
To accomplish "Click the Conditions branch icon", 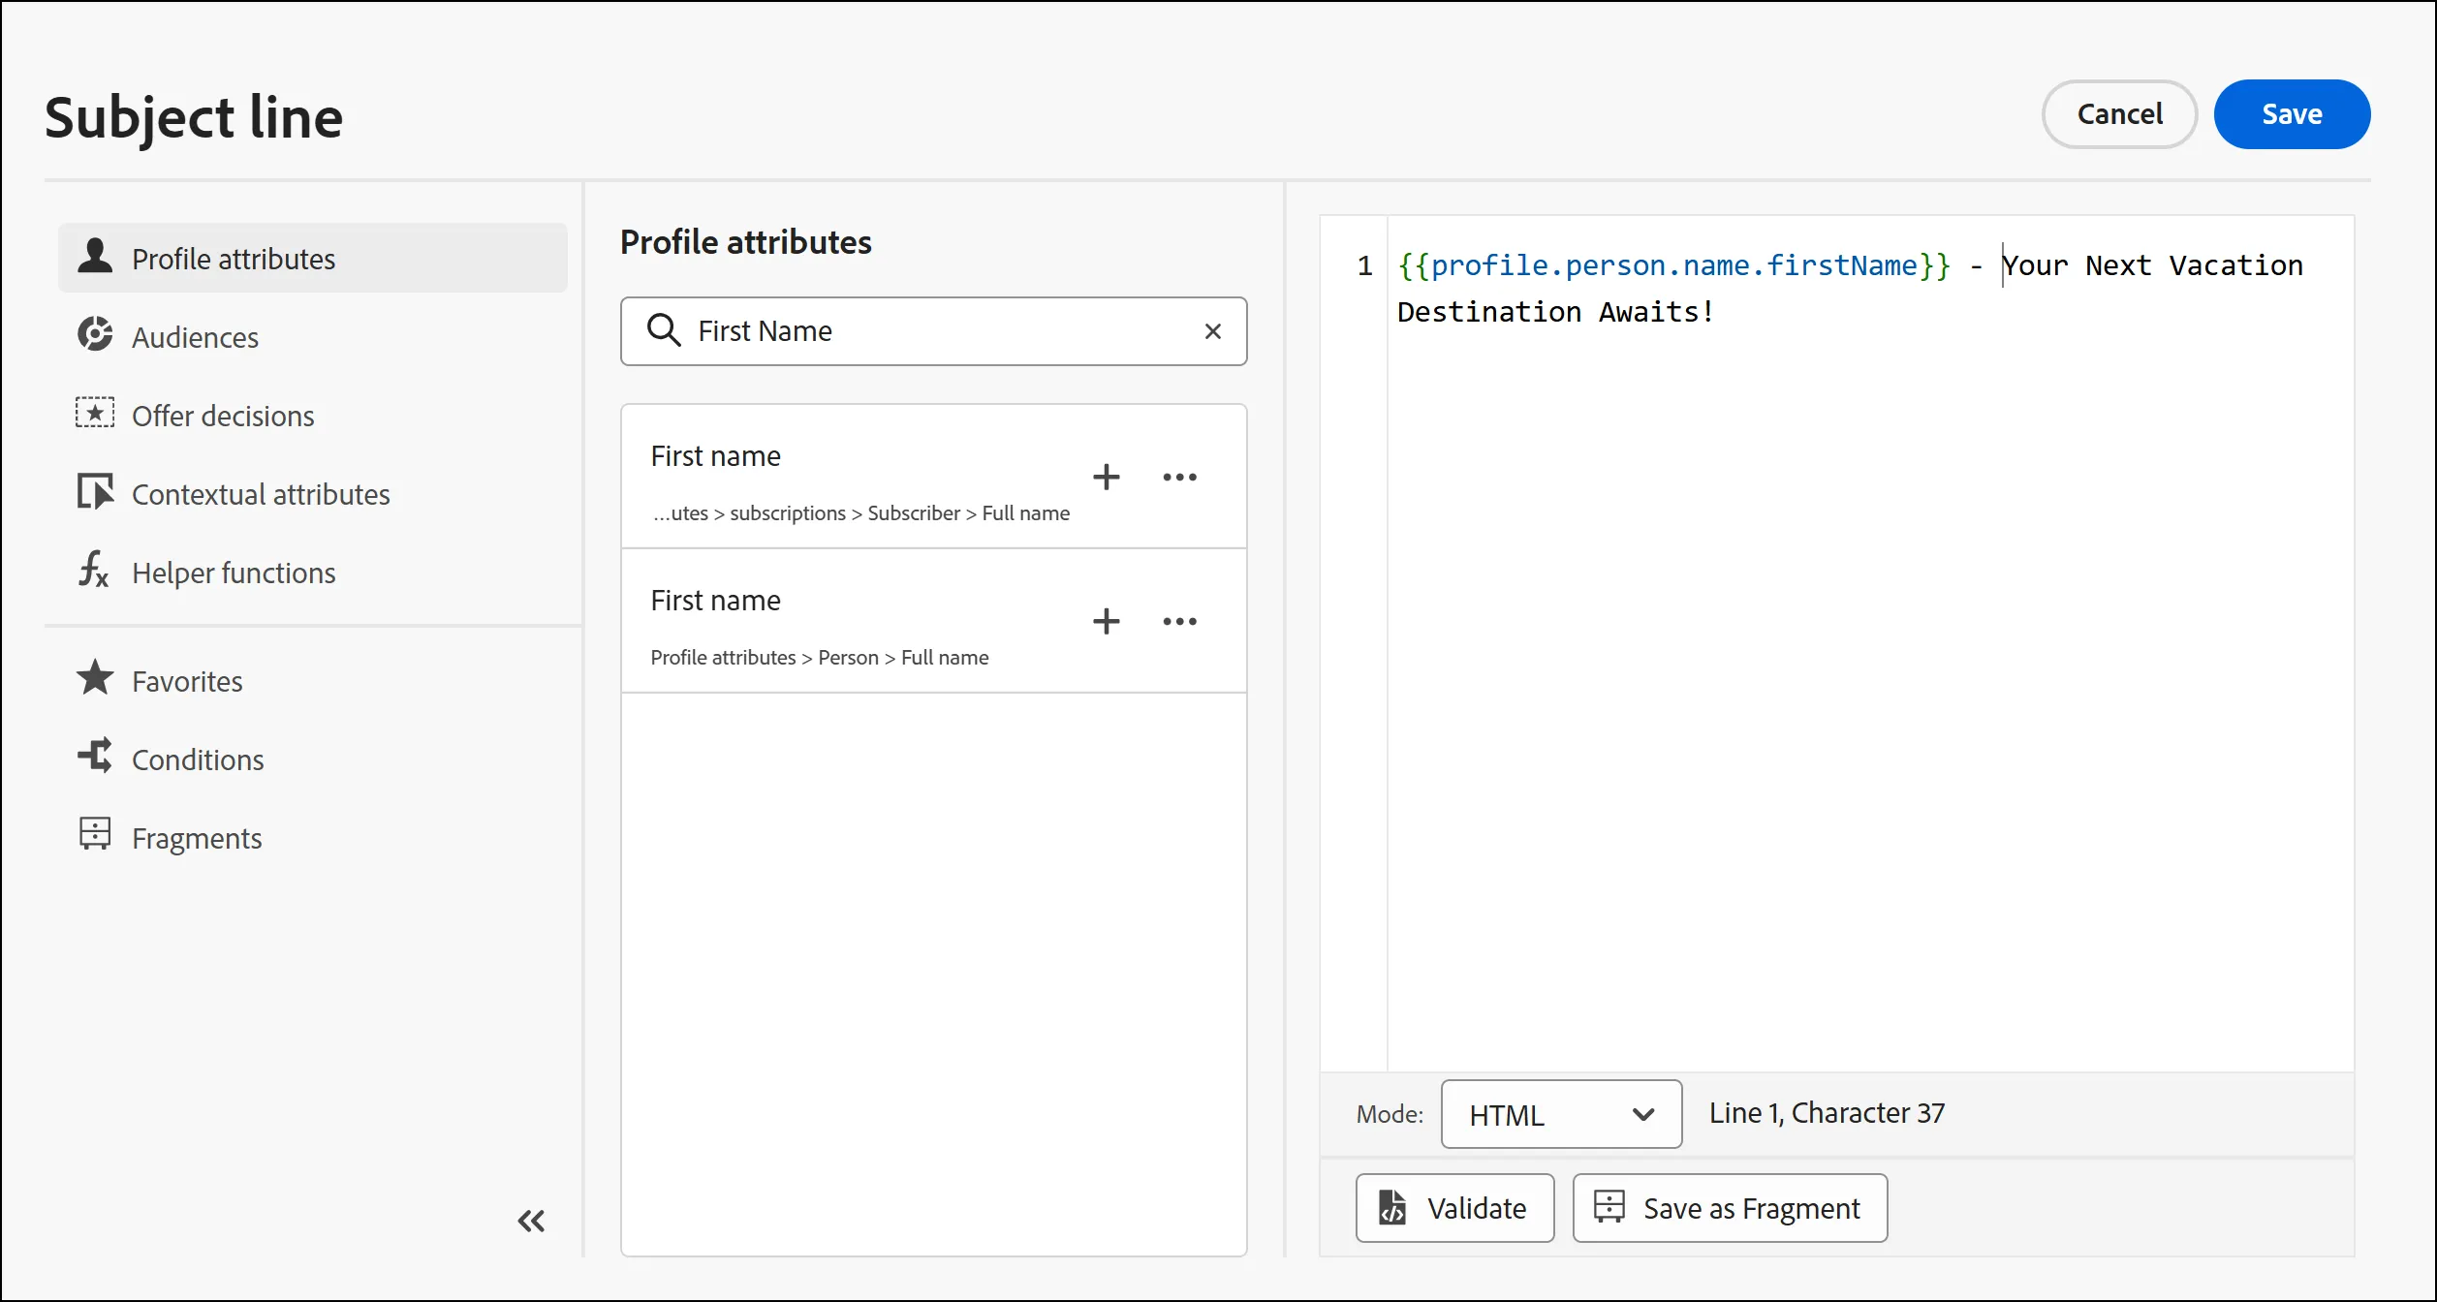I will (94, 757).
